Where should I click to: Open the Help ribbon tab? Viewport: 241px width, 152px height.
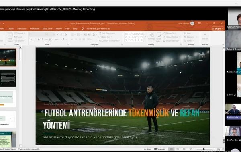(75, 29)
